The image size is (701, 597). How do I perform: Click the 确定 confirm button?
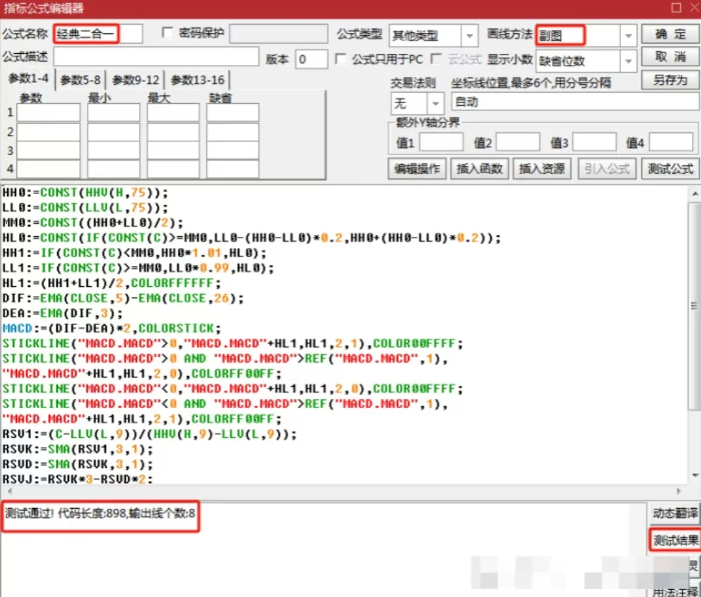coord(670,34)
